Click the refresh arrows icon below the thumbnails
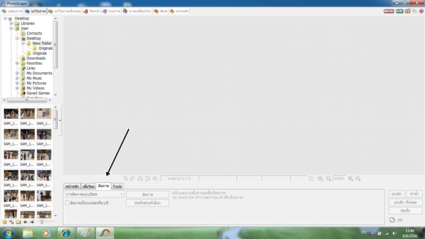425x239 pixels. pos(12,222)
